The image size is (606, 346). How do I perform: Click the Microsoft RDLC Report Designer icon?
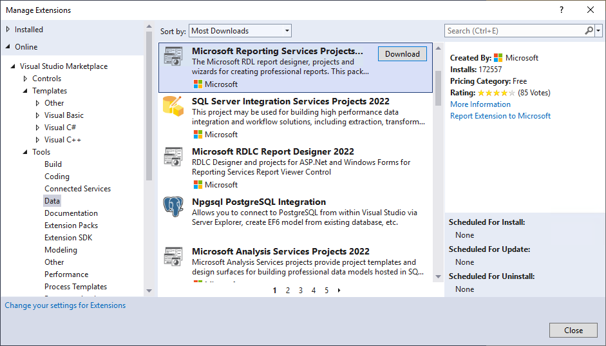click(x=173, y=157)
